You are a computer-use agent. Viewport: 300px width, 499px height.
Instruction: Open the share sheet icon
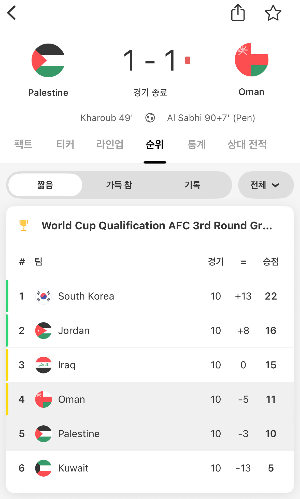pos(238,13)
